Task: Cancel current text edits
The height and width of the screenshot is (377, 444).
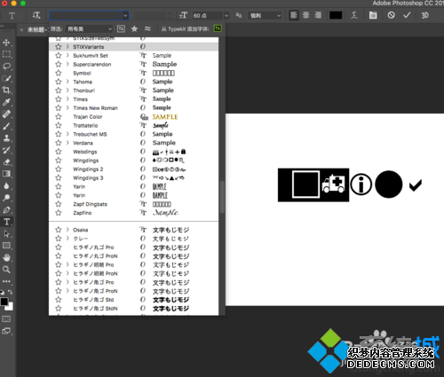Action: (x=391, y=15)
